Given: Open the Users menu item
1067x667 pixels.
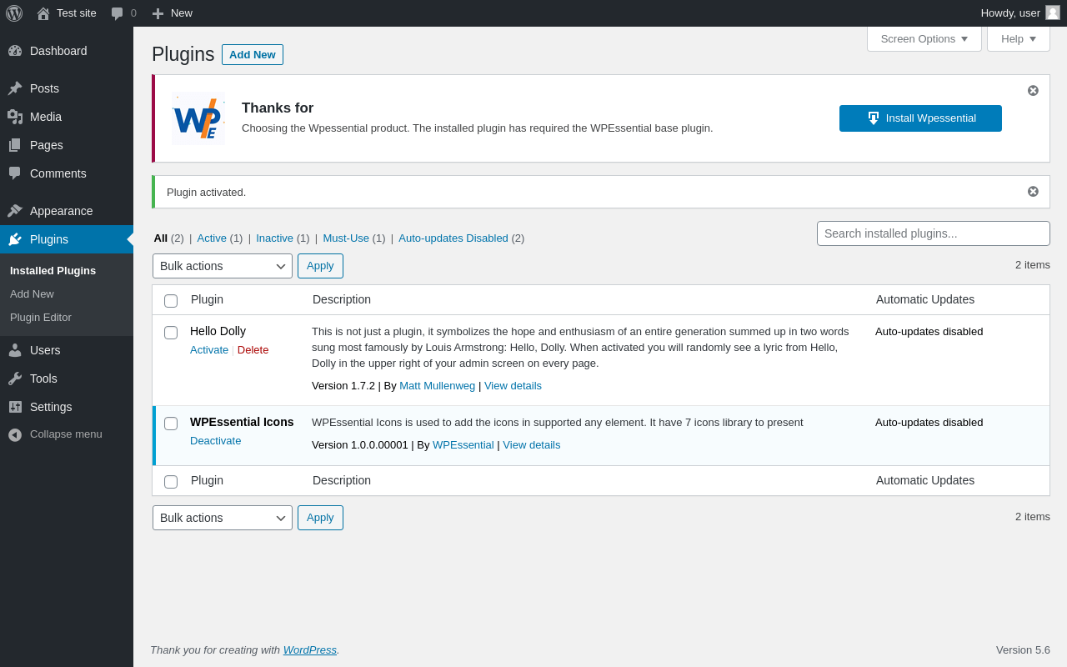Looking at the screenshot, I should pos(67,350).
